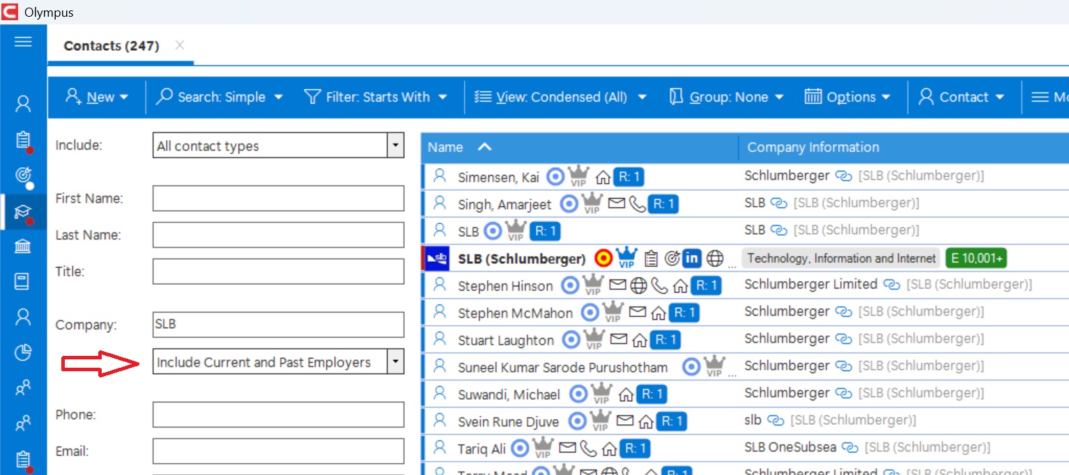1069x475 pixels.
Task: Open the Group: None dropdown
Action: click(x=727, y=97)
